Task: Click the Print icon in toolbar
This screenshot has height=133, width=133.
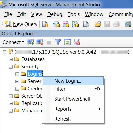Action: tap(116, 24)
